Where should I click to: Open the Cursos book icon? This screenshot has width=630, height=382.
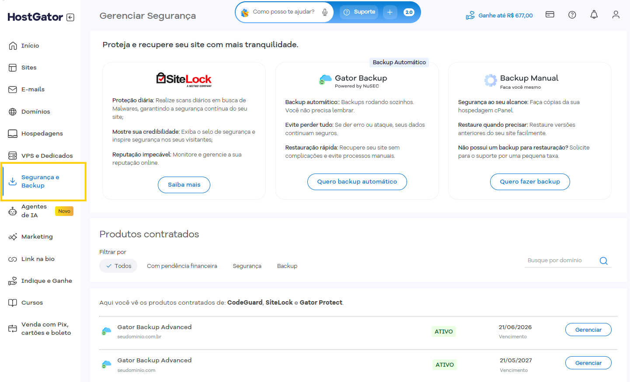pos(13,302)
